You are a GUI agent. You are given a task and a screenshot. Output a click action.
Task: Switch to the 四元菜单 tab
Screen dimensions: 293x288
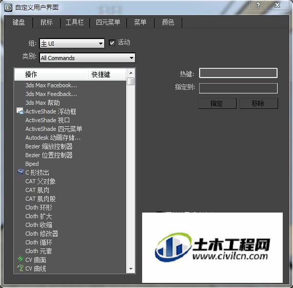coord(108,22)
